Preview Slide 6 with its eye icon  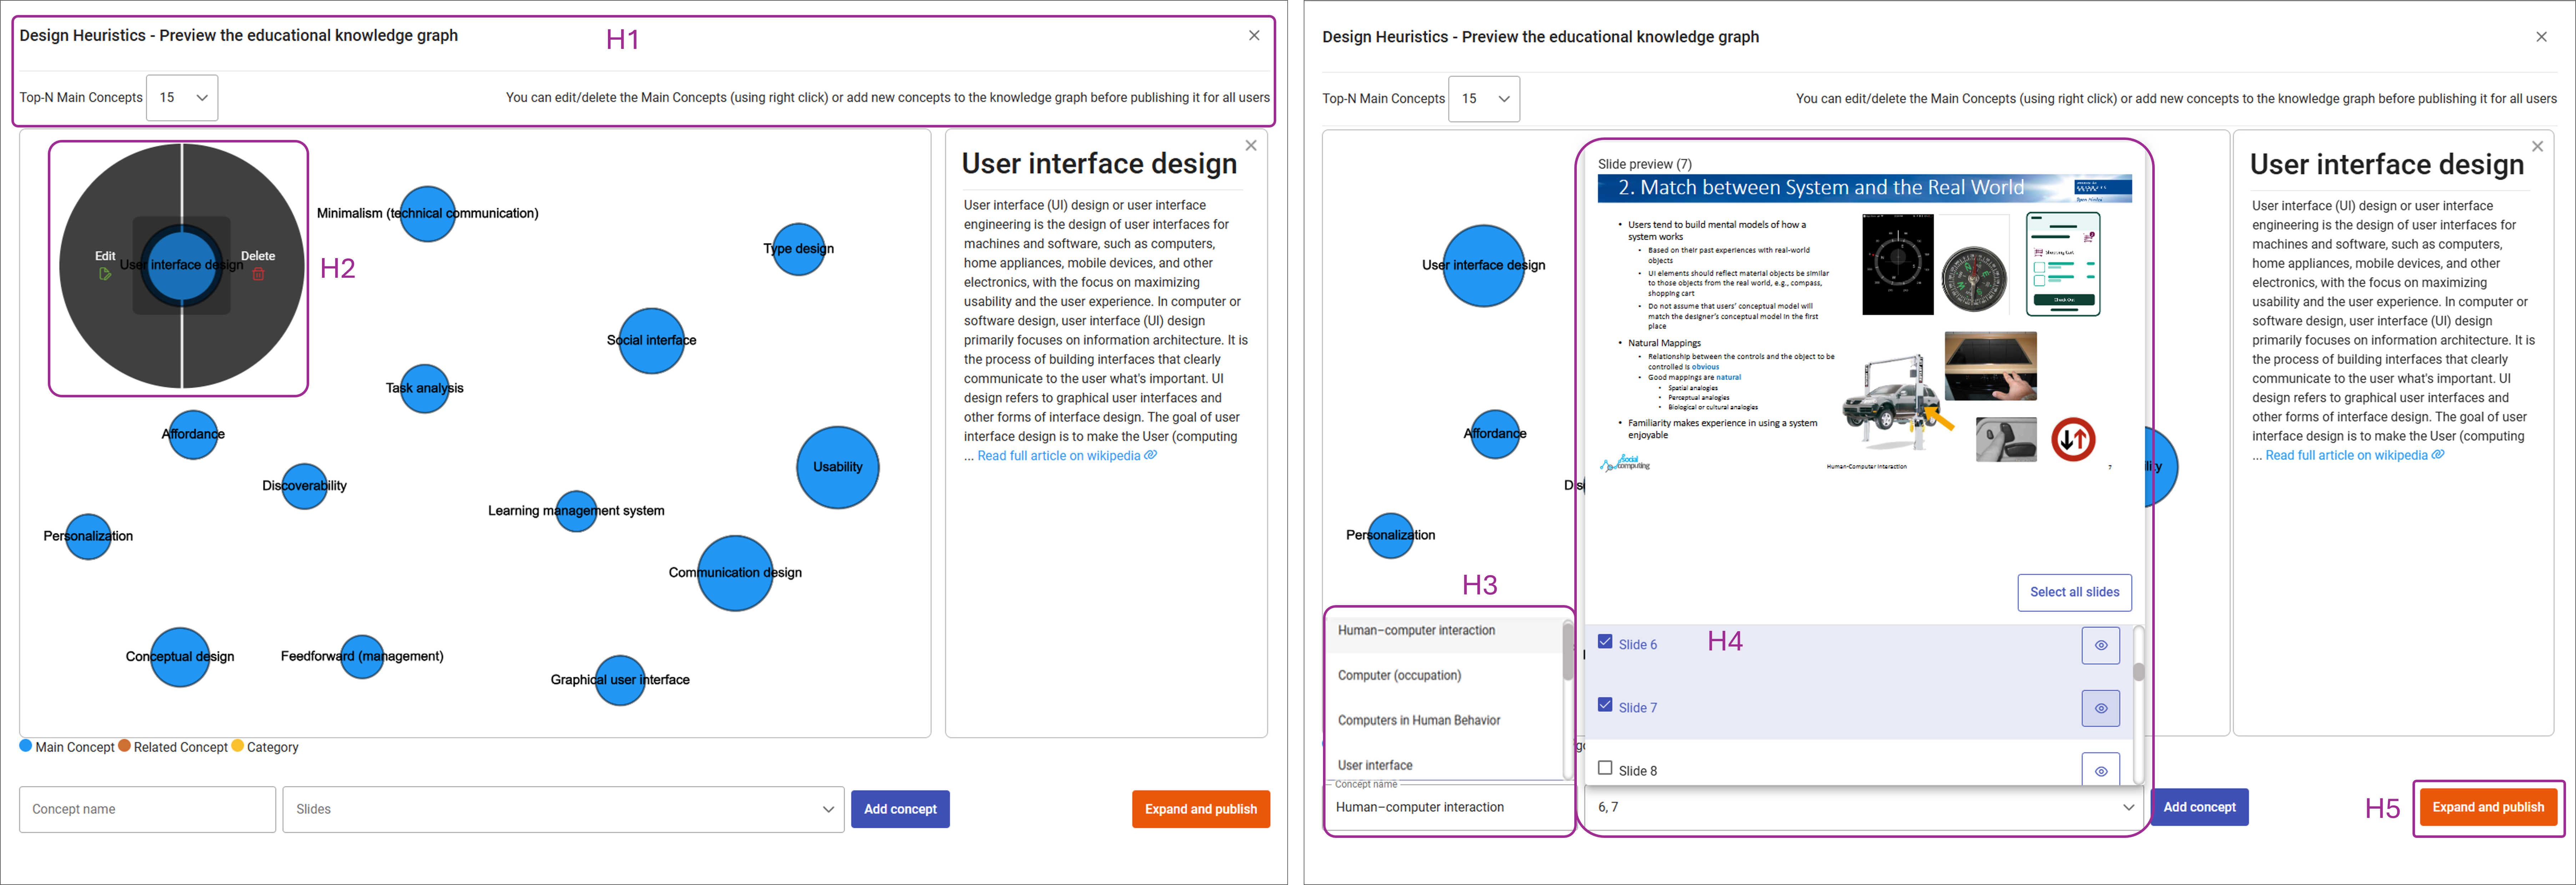coord(2100,645)
